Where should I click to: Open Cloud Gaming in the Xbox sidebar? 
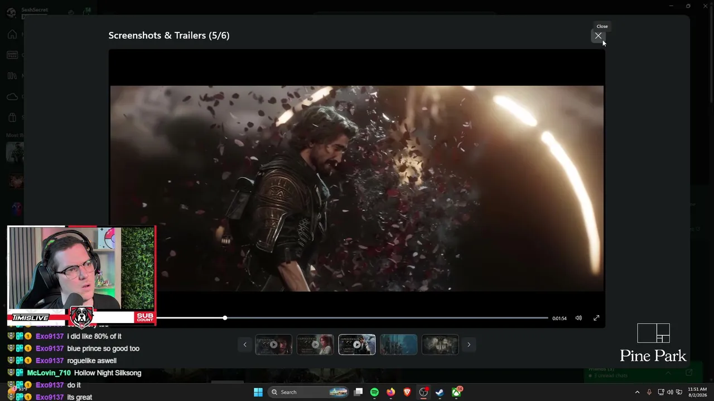(x=12, y=97)
